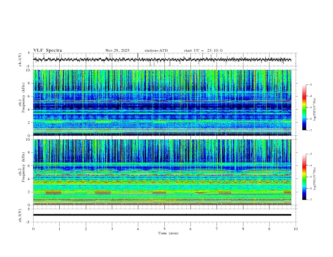The height and width of the screenshot is (257, 333).
Task: Select the start UT 23:10:0 text
Action: [x=203, y=50]
